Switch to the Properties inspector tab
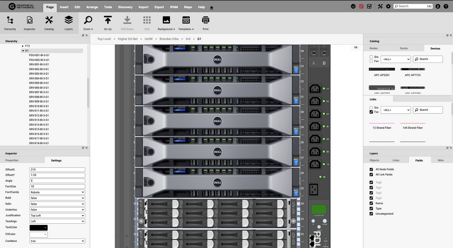Image resolution: width=453 pixels, height=248 pixels. click(x=12, y=160)
